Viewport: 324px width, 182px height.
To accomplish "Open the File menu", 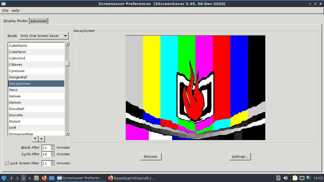I will pos(5,10).
